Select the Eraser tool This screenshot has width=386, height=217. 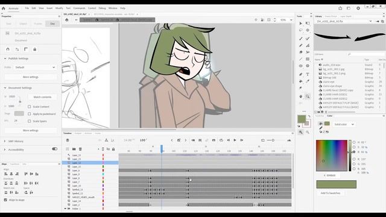coord(300,52)
